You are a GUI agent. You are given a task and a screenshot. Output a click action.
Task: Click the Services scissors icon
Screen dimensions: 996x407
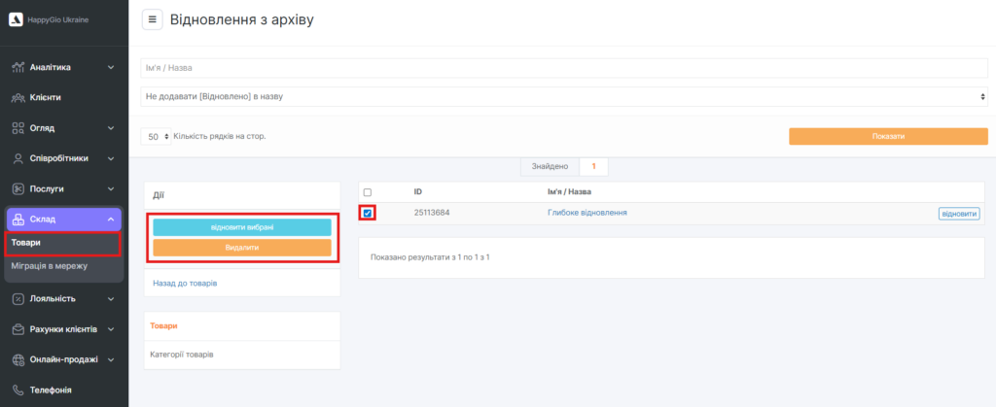pos(18,188)
